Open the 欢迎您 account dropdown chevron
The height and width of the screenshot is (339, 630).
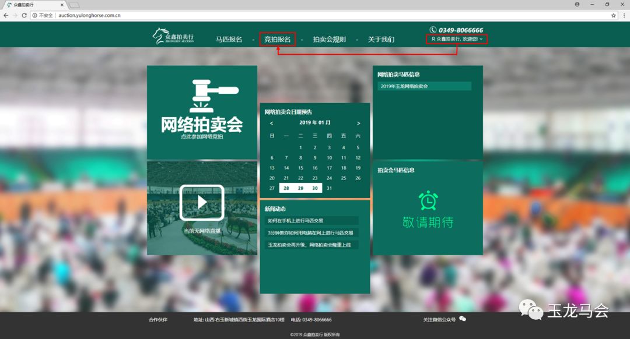(x=481, y=40)
